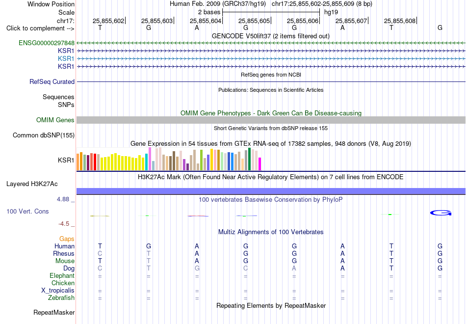The width and height of the screenshot is (466, 324).
Task: Click the OMIM Gene Phenotypes track title
Action: (271, 113)
